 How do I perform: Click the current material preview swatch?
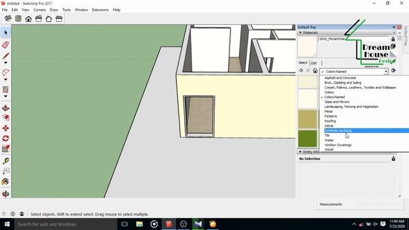click(x=307, y=47)
